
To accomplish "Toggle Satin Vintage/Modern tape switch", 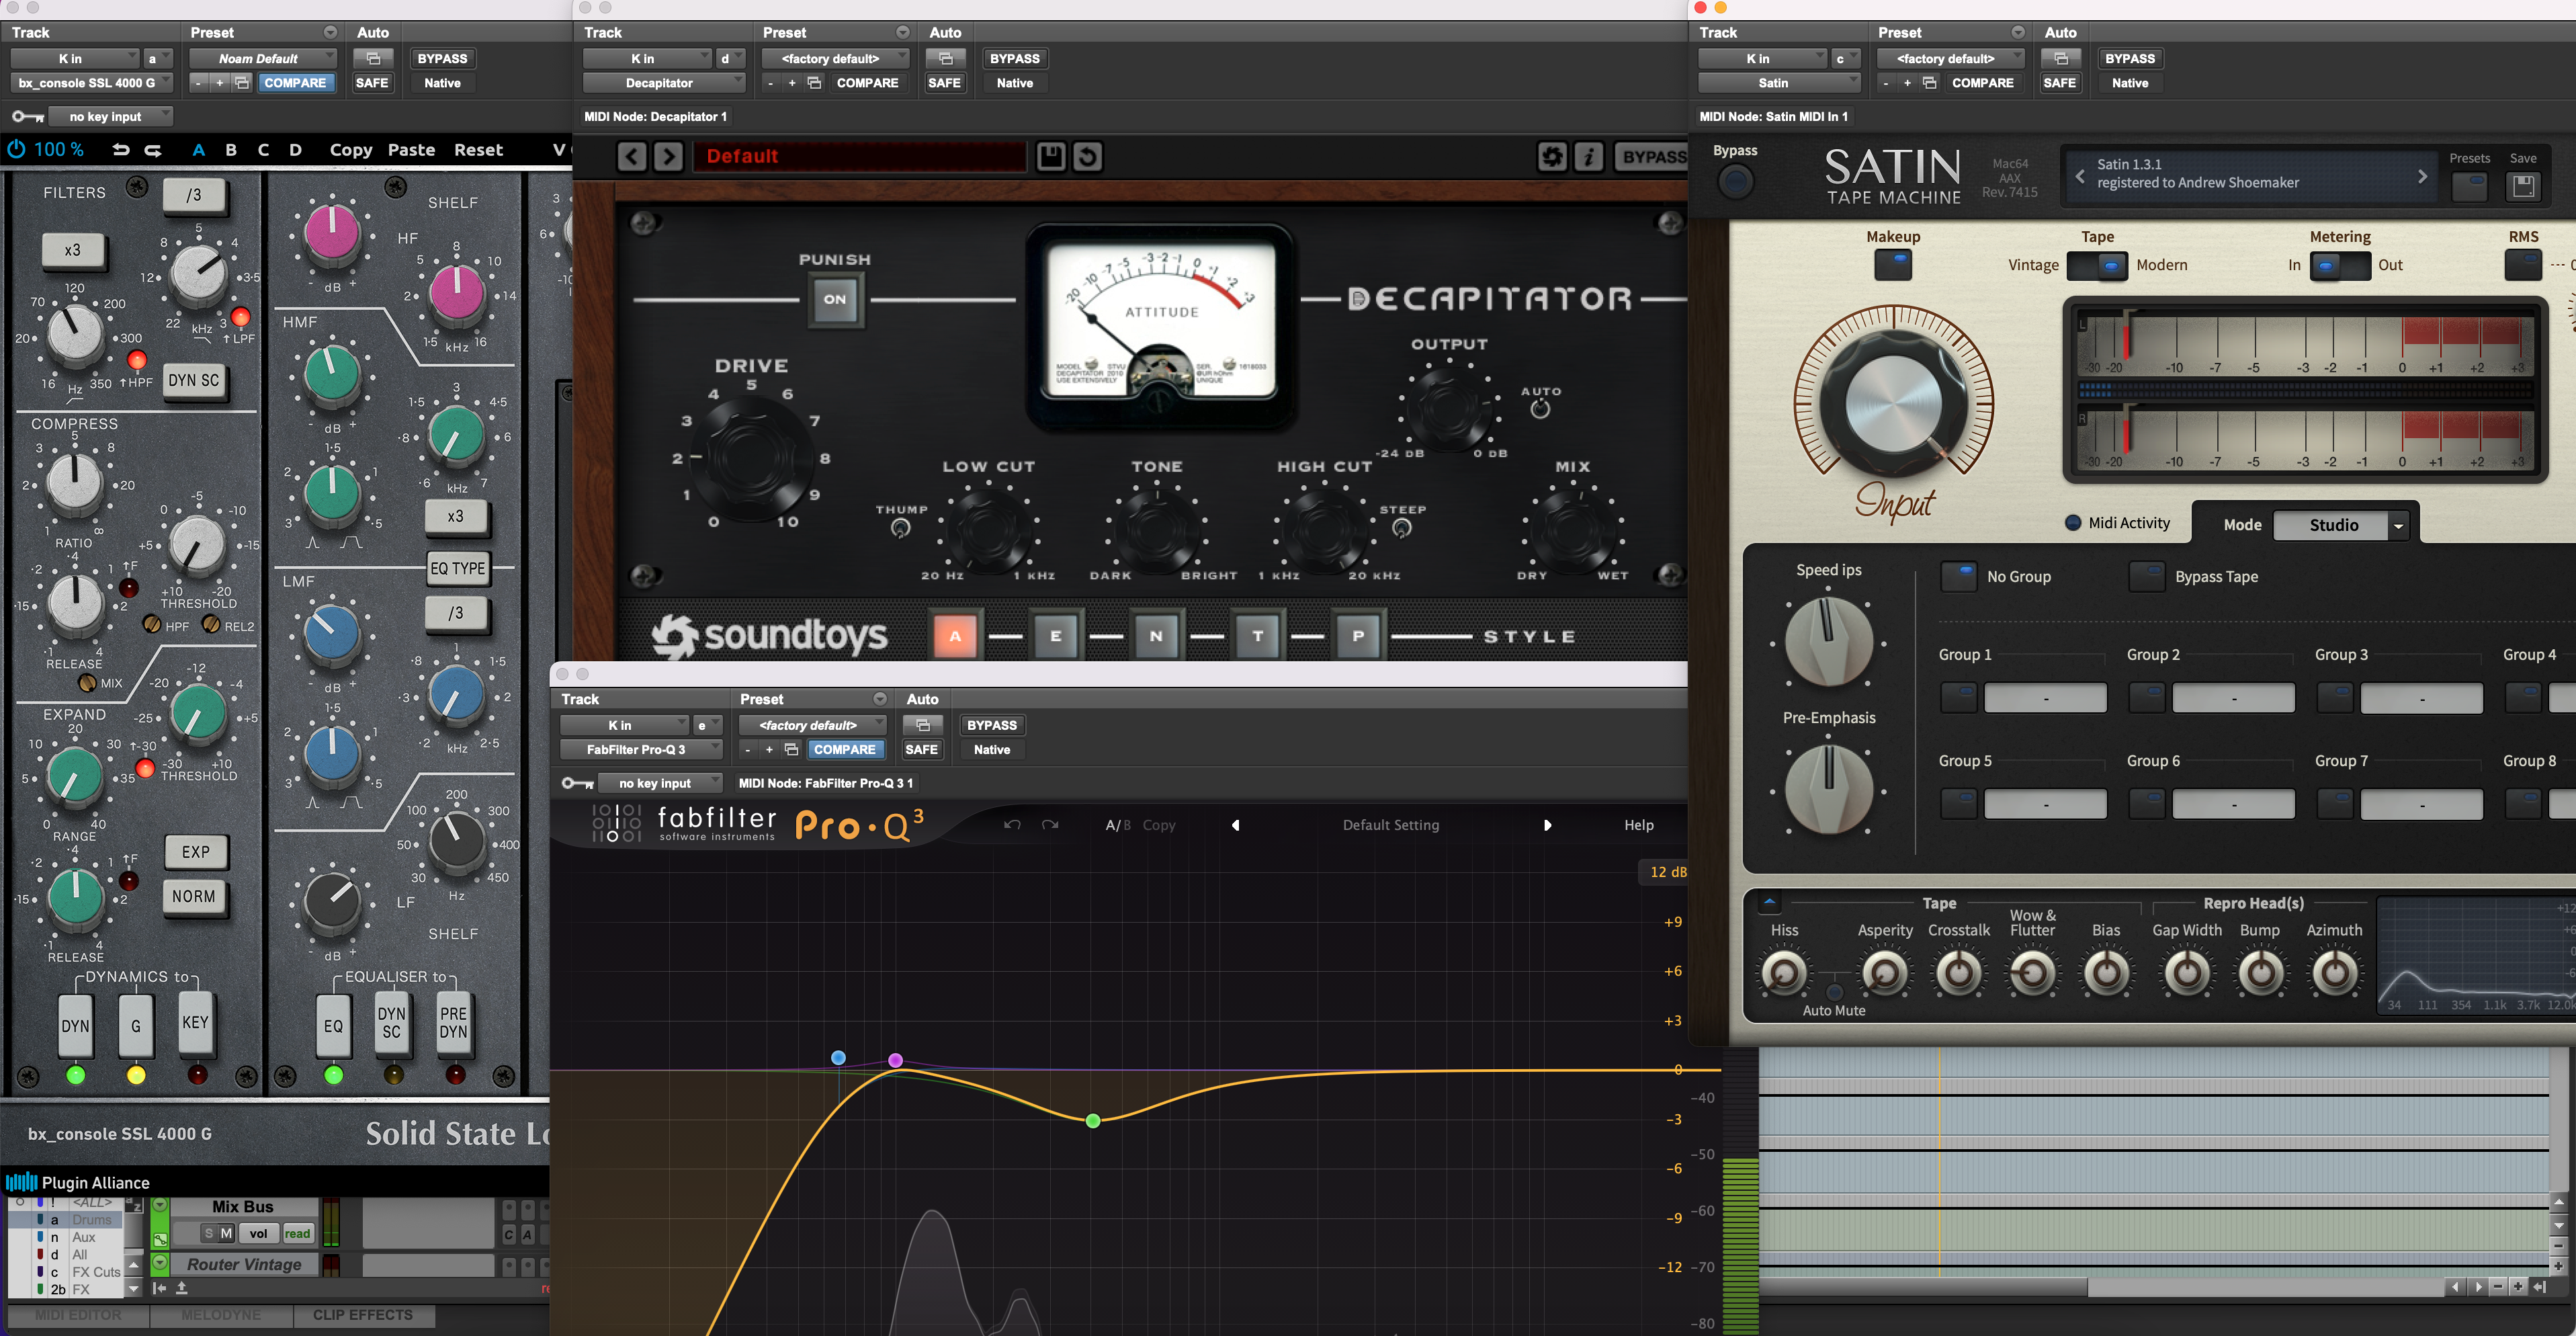I will coord(2097,265).
